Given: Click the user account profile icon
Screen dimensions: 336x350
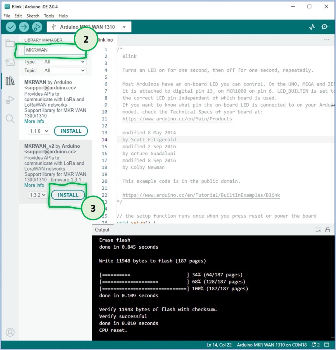Looking at the screenshot, I should pyautogui.click(x=10, y=332).
